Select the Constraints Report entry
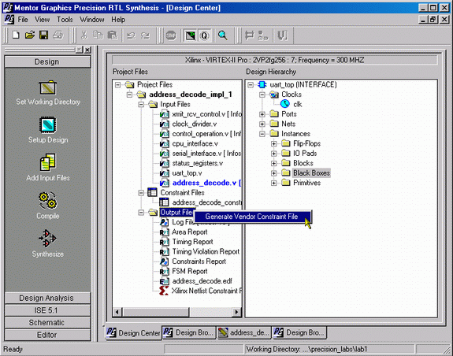 tap(199, 261)
